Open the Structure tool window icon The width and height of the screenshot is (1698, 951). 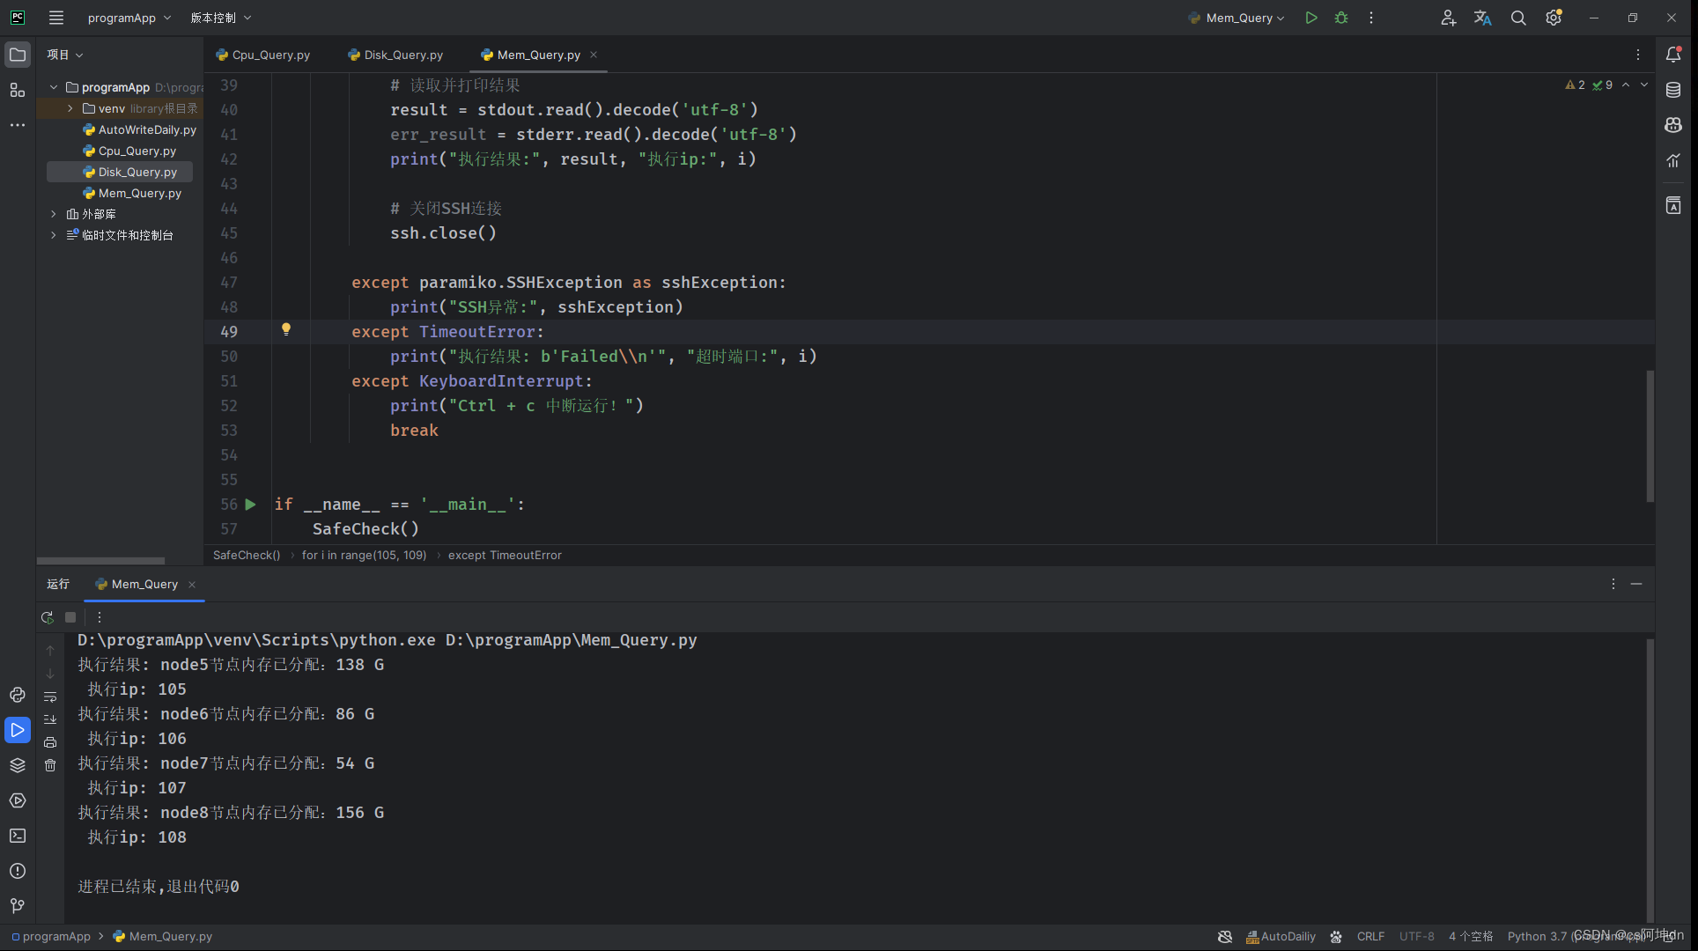(18, 90)
